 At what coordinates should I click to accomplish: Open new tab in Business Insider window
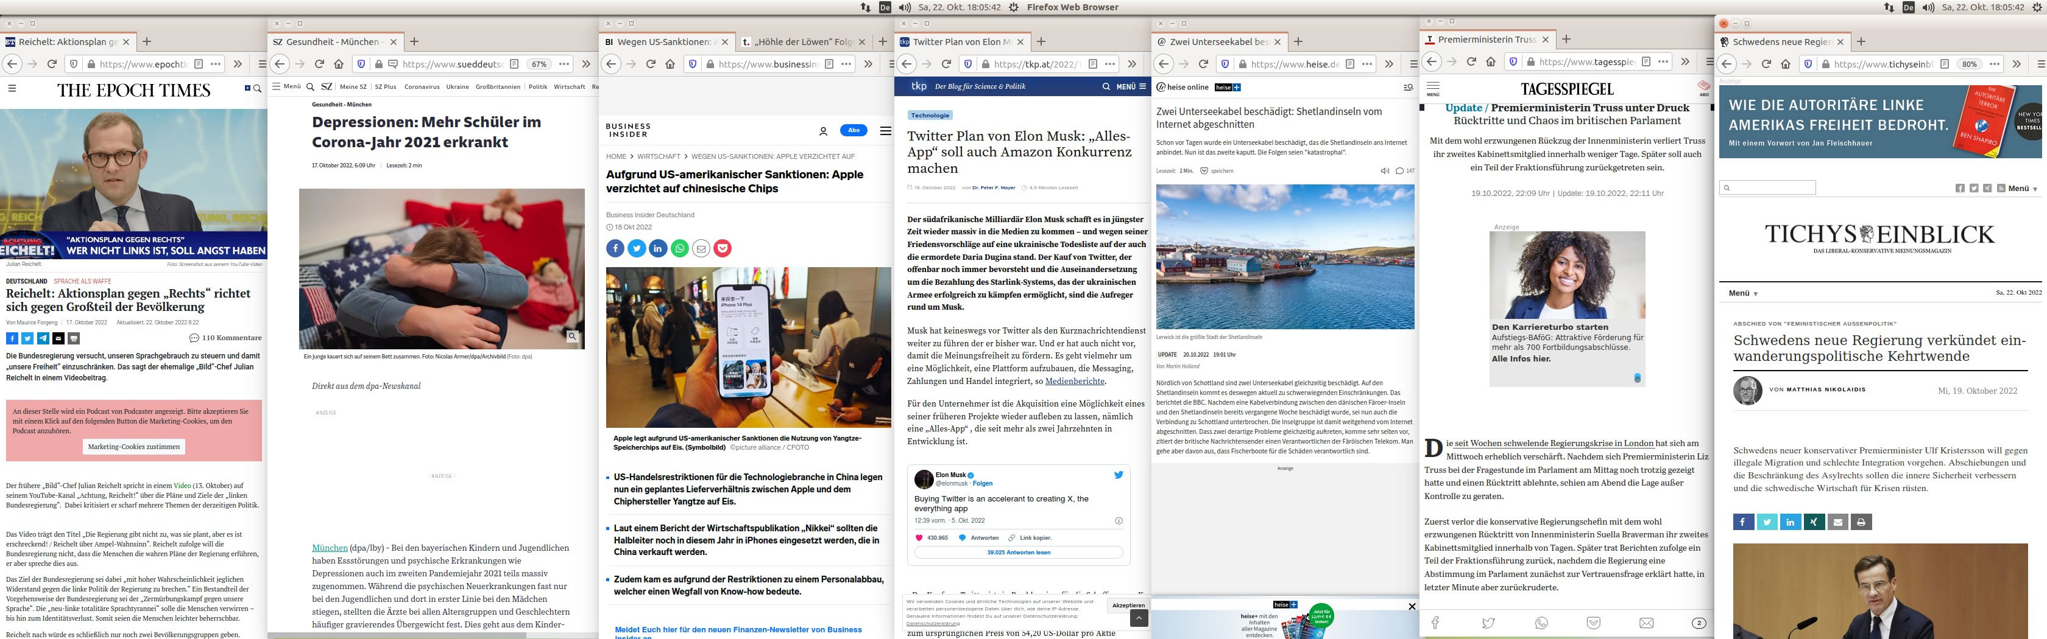click(x=882, y=42)
